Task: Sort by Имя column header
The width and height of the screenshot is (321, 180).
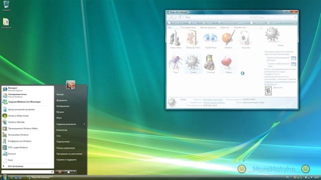Action: pos(170,27)
